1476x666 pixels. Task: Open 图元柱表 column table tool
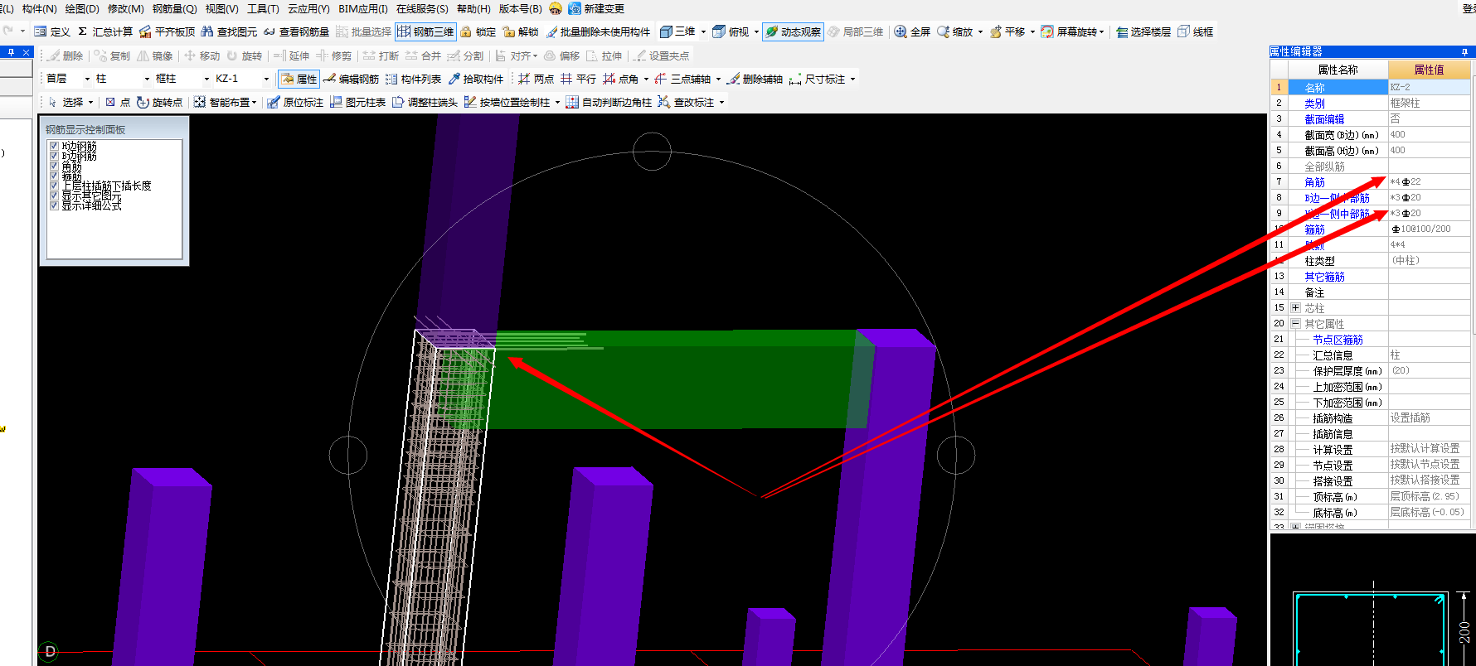point(357,102)
